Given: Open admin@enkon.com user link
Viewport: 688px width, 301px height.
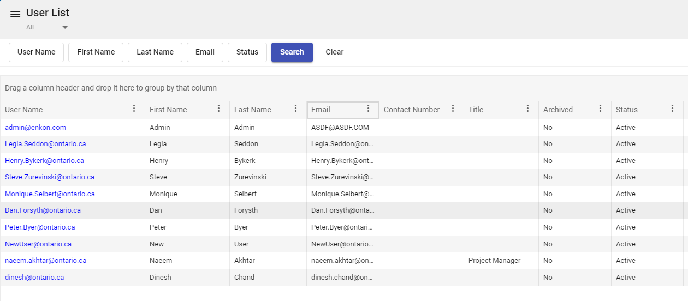Looking at the screenshot, I should 35,128.
